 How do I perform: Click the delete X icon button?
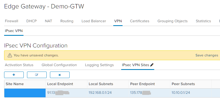(x=60, y=75)
